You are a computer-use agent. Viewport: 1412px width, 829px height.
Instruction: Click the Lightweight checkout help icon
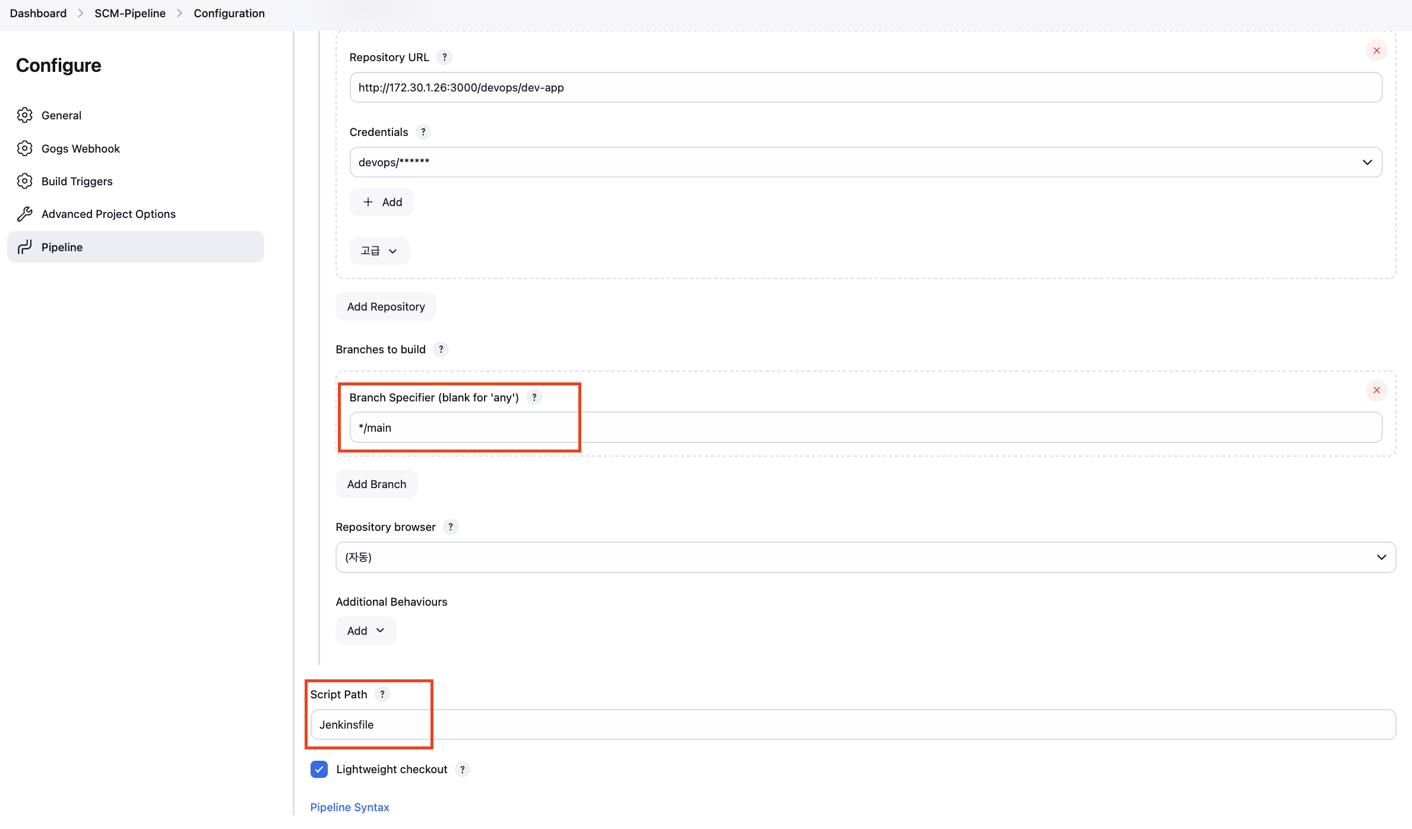coord(462,769)
